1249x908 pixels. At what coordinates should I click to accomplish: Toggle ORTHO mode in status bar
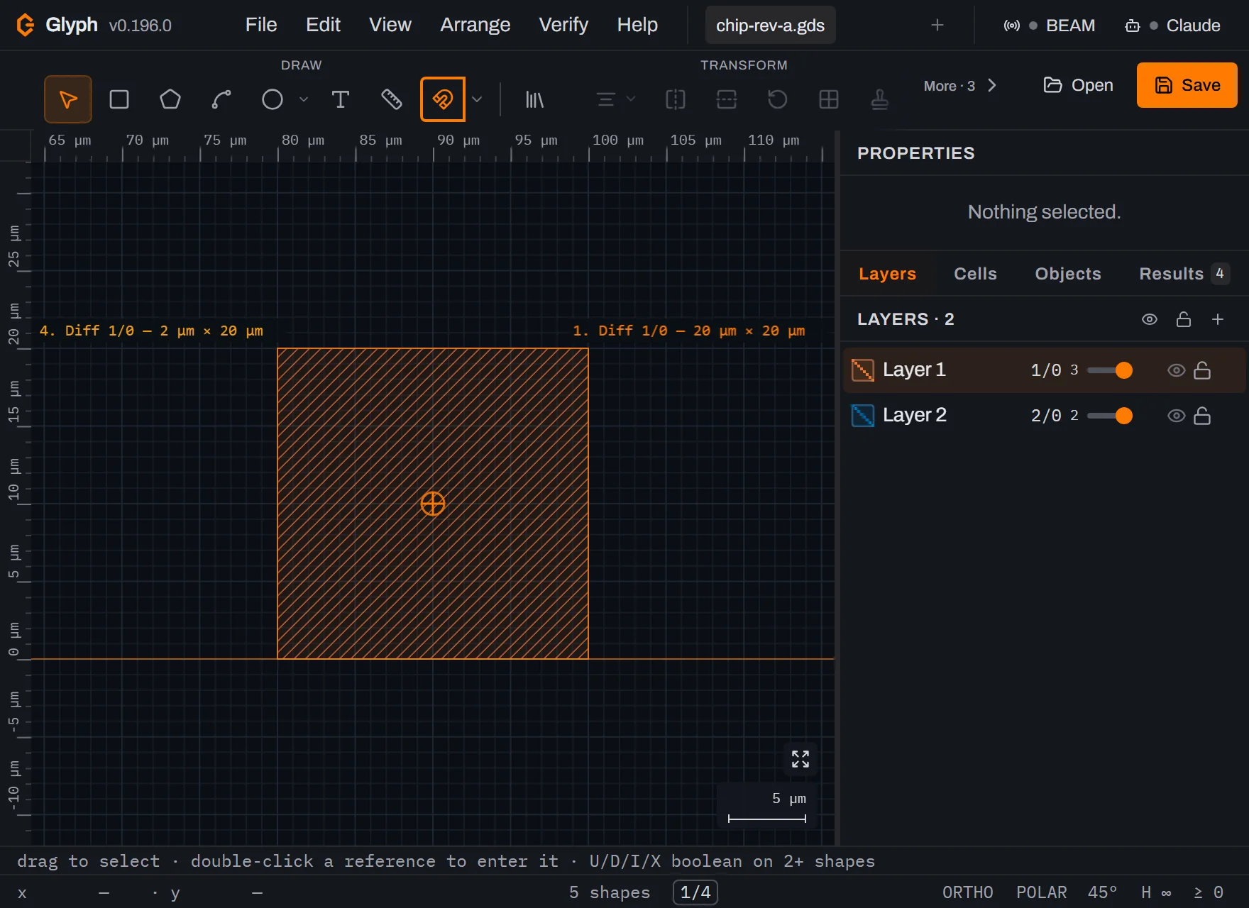pyautogui.click(x=968, y=892)
